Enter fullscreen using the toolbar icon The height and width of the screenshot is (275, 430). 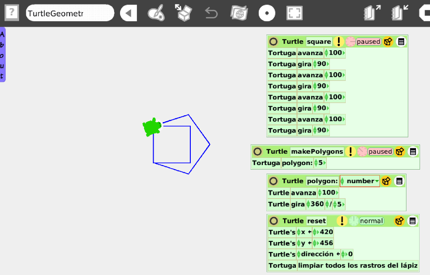click(x=294, y=13)
